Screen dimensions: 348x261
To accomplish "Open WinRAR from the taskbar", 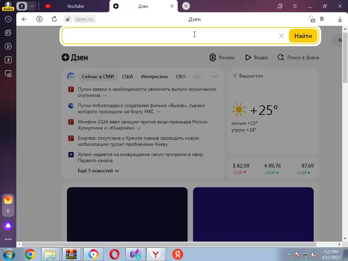I will 71,254.
